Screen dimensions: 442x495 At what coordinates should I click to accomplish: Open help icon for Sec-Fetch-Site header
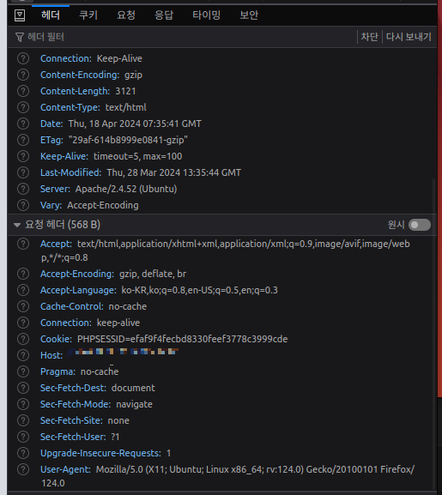[23, 420]
